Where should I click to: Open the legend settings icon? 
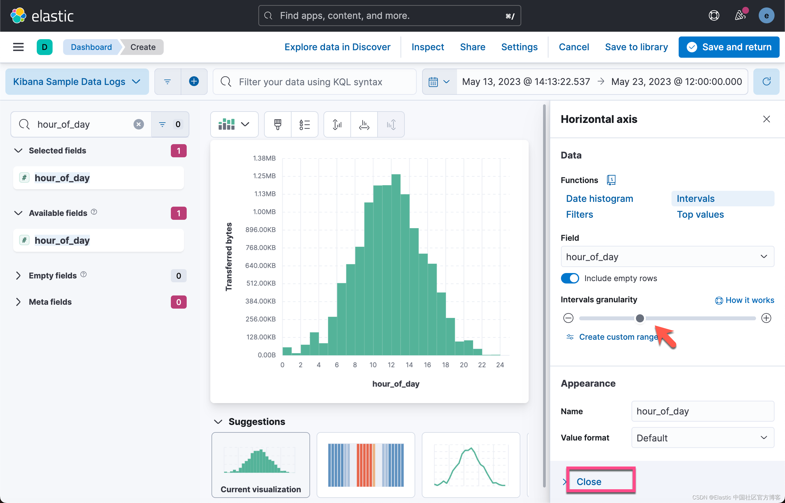pos(304,124)
